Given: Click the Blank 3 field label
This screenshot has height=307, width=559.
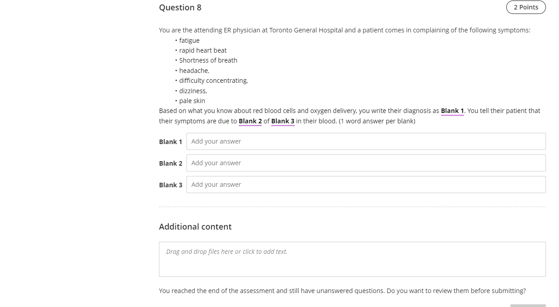Looking at the screenshot, I should point(170,185).
